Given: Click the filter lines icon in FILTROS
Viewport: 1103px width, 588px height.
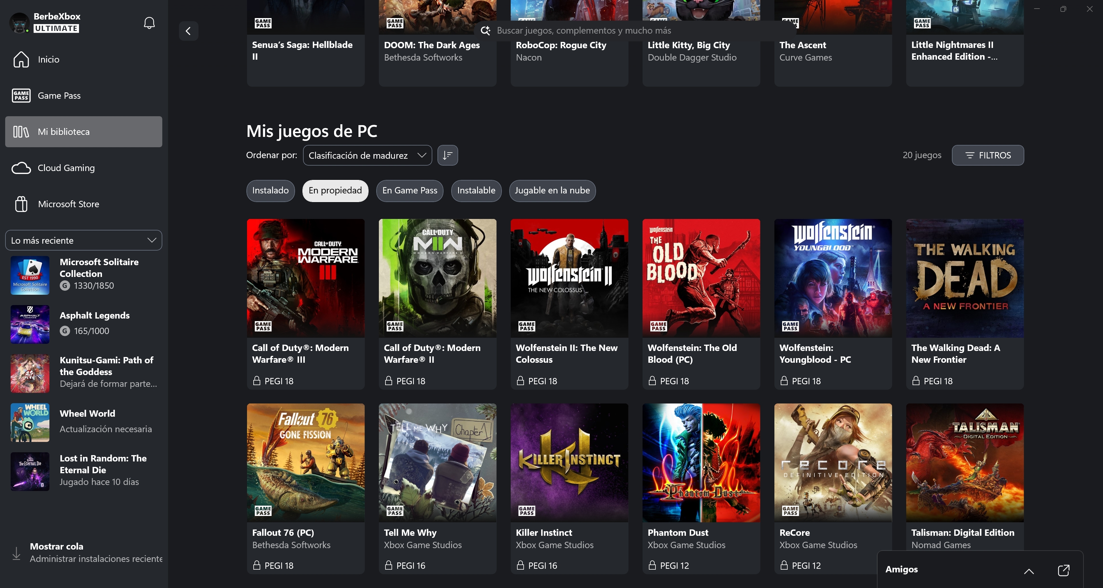Looking at the screenshot, I should pyautogui.click(x=970, y=155).
